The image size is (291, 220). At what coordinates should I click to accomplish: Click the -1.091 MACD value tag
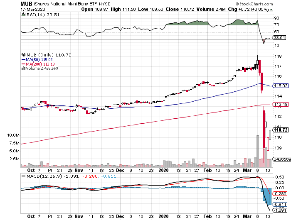point(279,210)
